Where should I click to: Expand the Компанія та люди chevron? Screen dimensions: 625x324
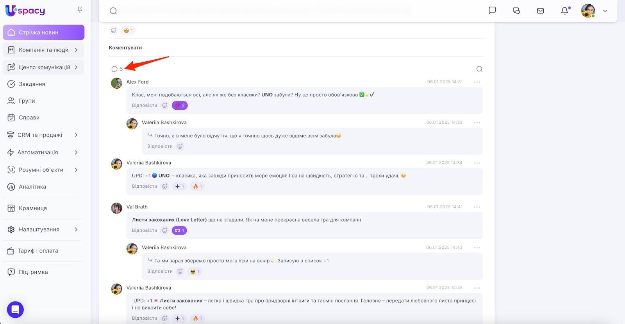coord(76,50)
